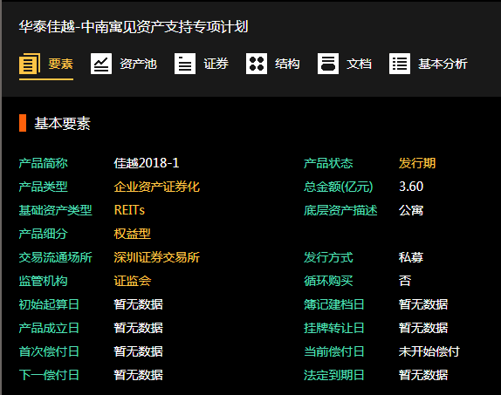Select 暂无数据 next to 产品成立日
Screen dimensions: 501x395
click(139, 328)
